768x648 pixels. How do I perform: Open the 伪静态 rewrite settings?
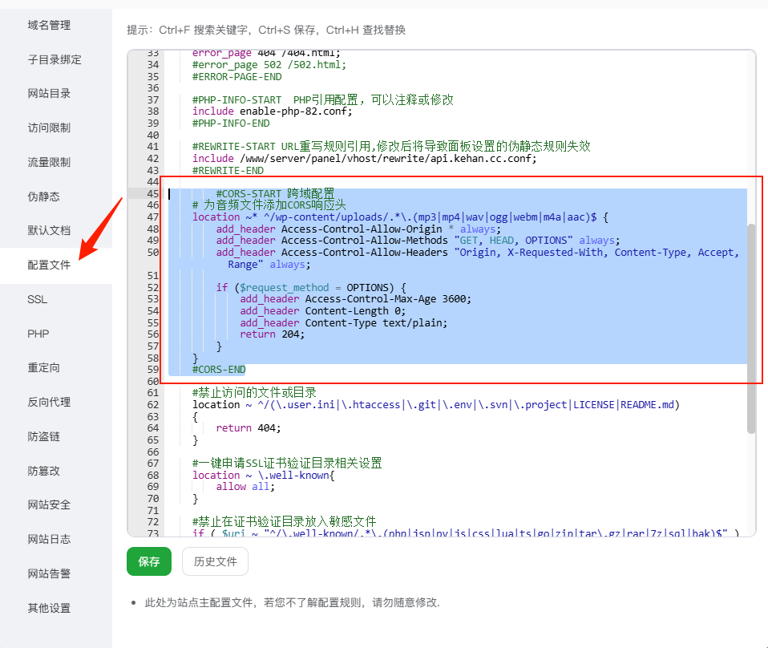tap(43, 196)
